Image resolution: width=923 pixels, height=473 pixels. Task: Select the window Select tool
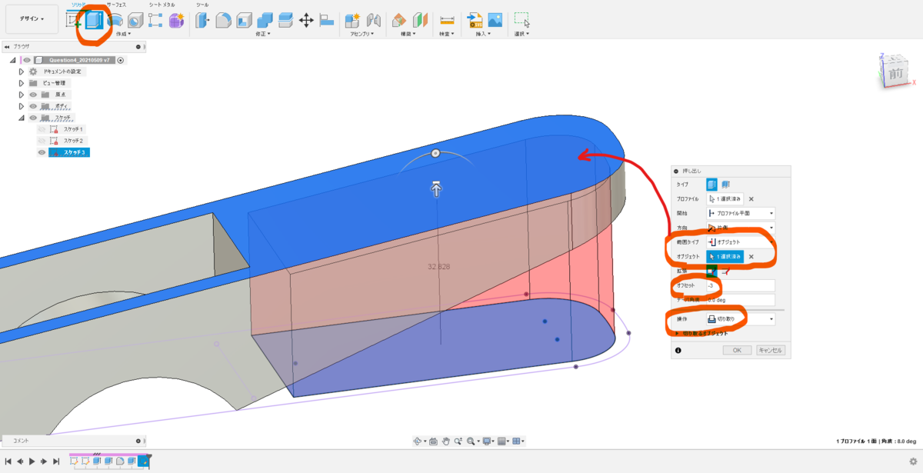tap(521, 21)
